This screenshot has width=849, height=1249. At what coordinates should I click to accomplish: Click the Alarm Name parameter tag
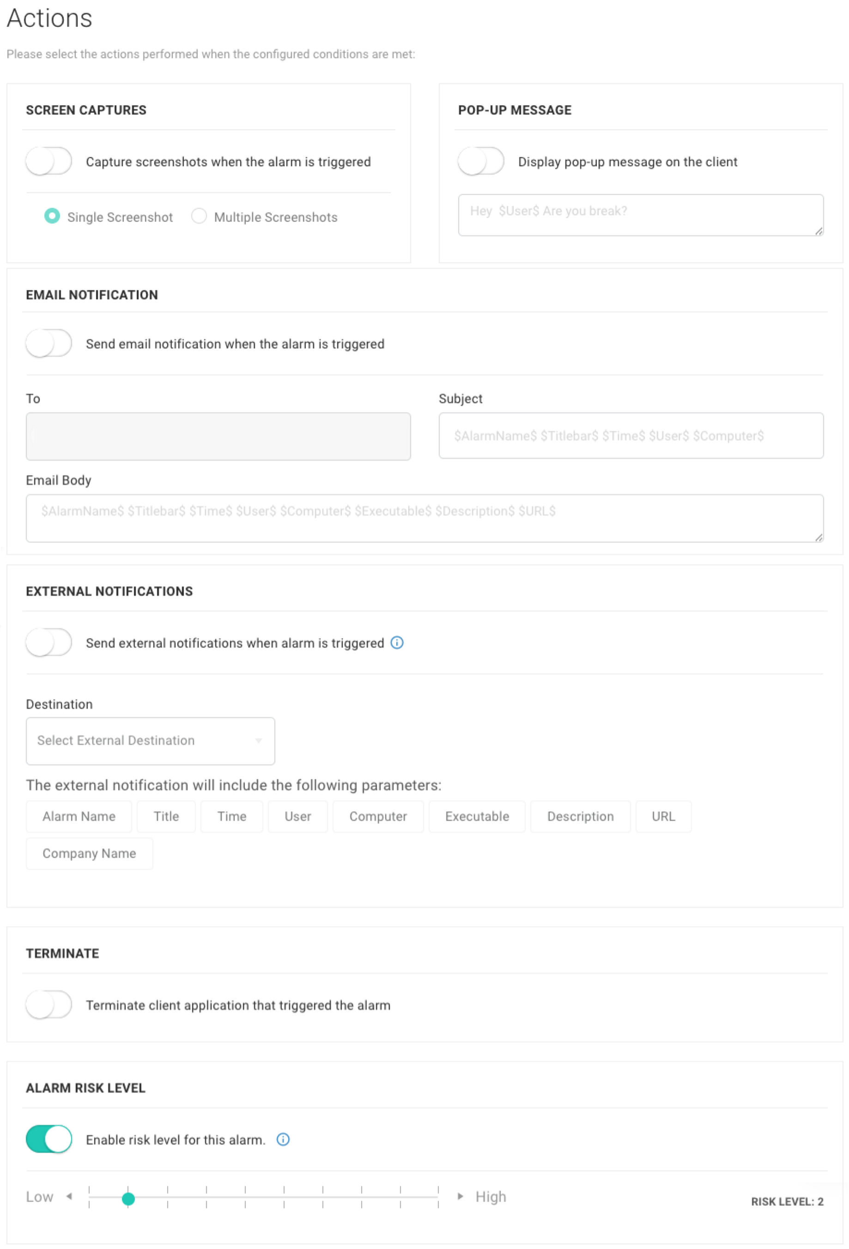(79, 816)
